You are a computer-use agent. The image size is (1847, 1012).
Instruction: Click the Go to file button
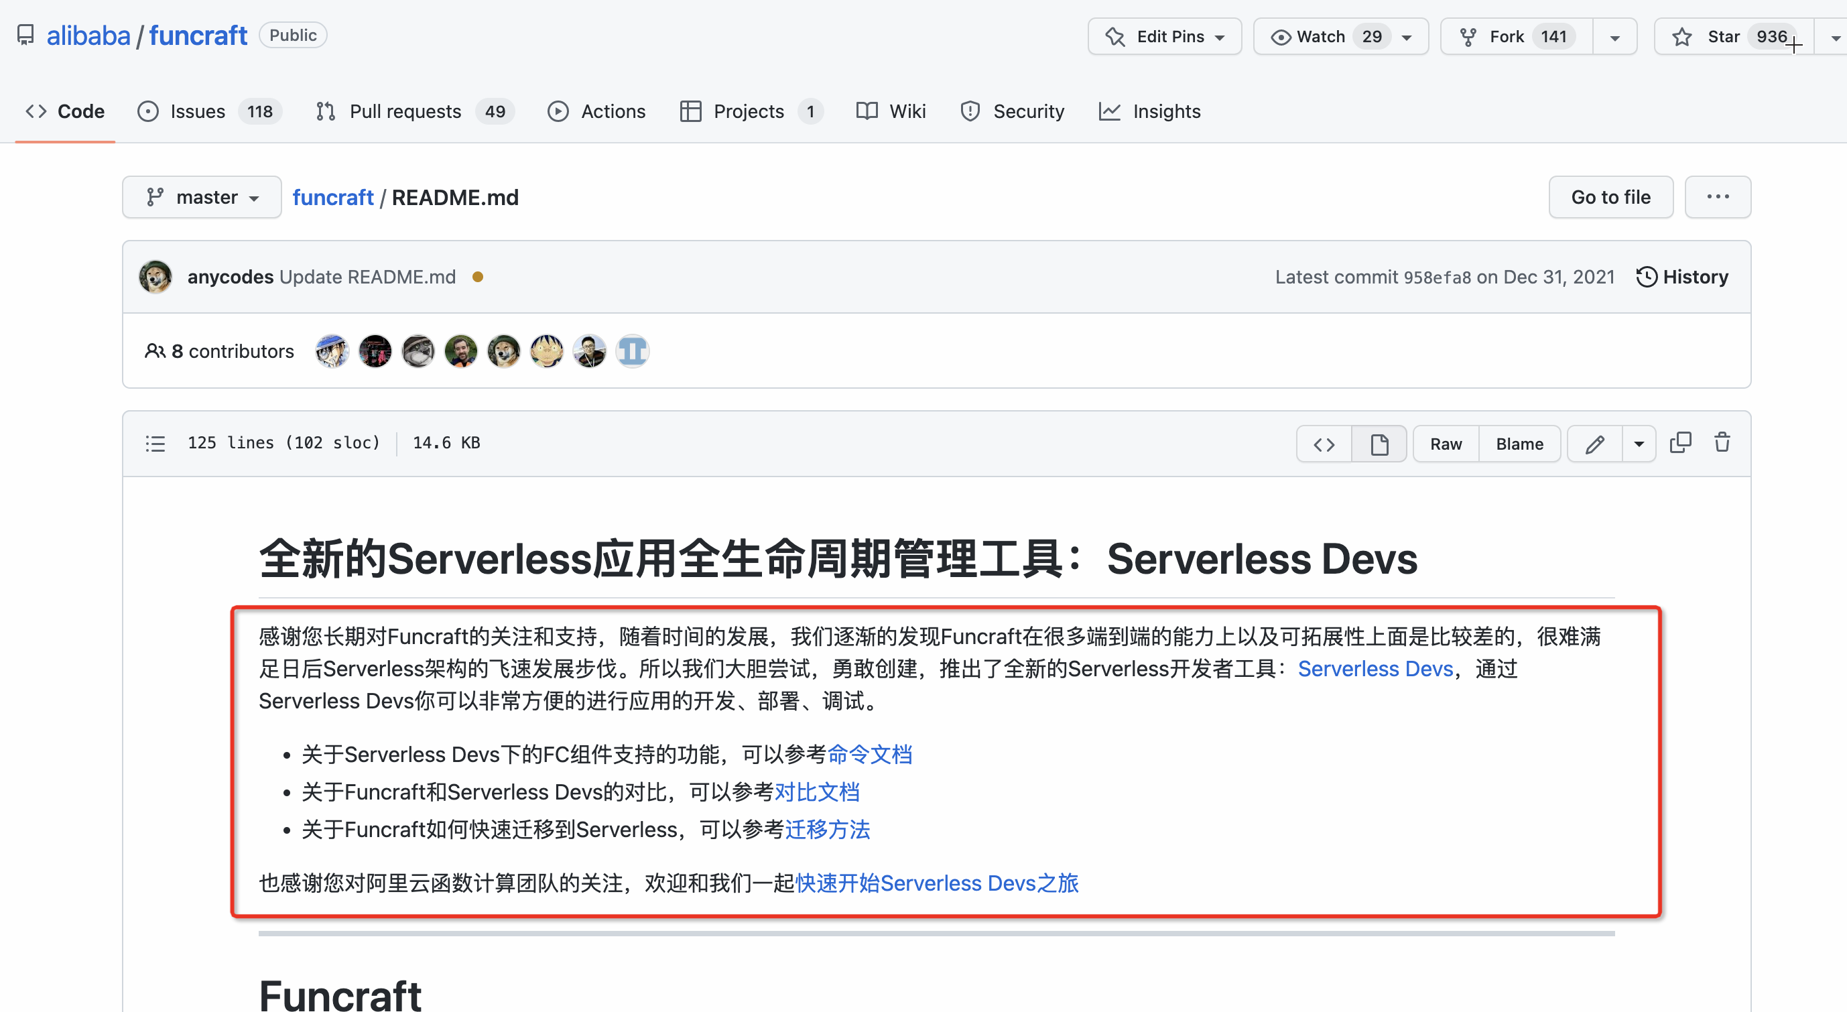coord(1610,197)
